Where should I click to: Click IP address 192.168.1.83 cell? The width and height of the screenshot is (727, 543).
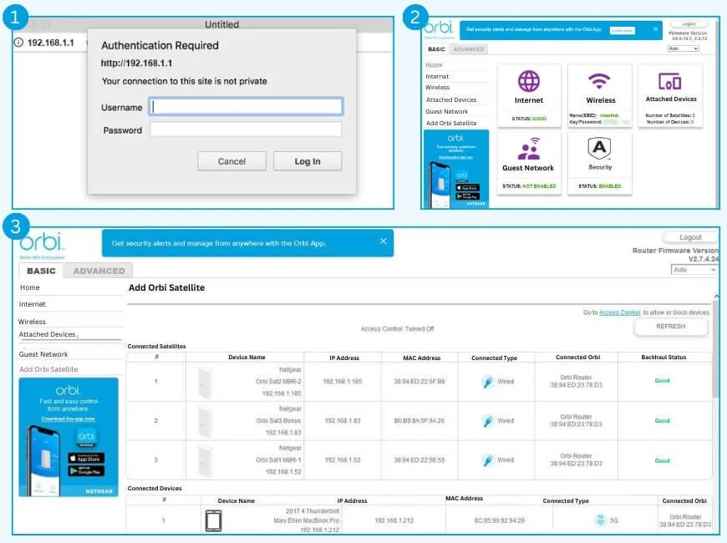tap(343, 421)
